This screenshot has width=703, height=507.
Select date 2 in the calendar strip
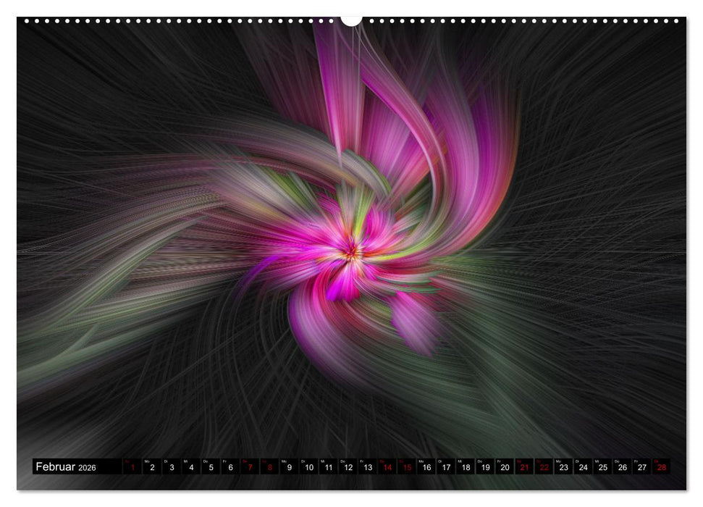coord(152,467)
